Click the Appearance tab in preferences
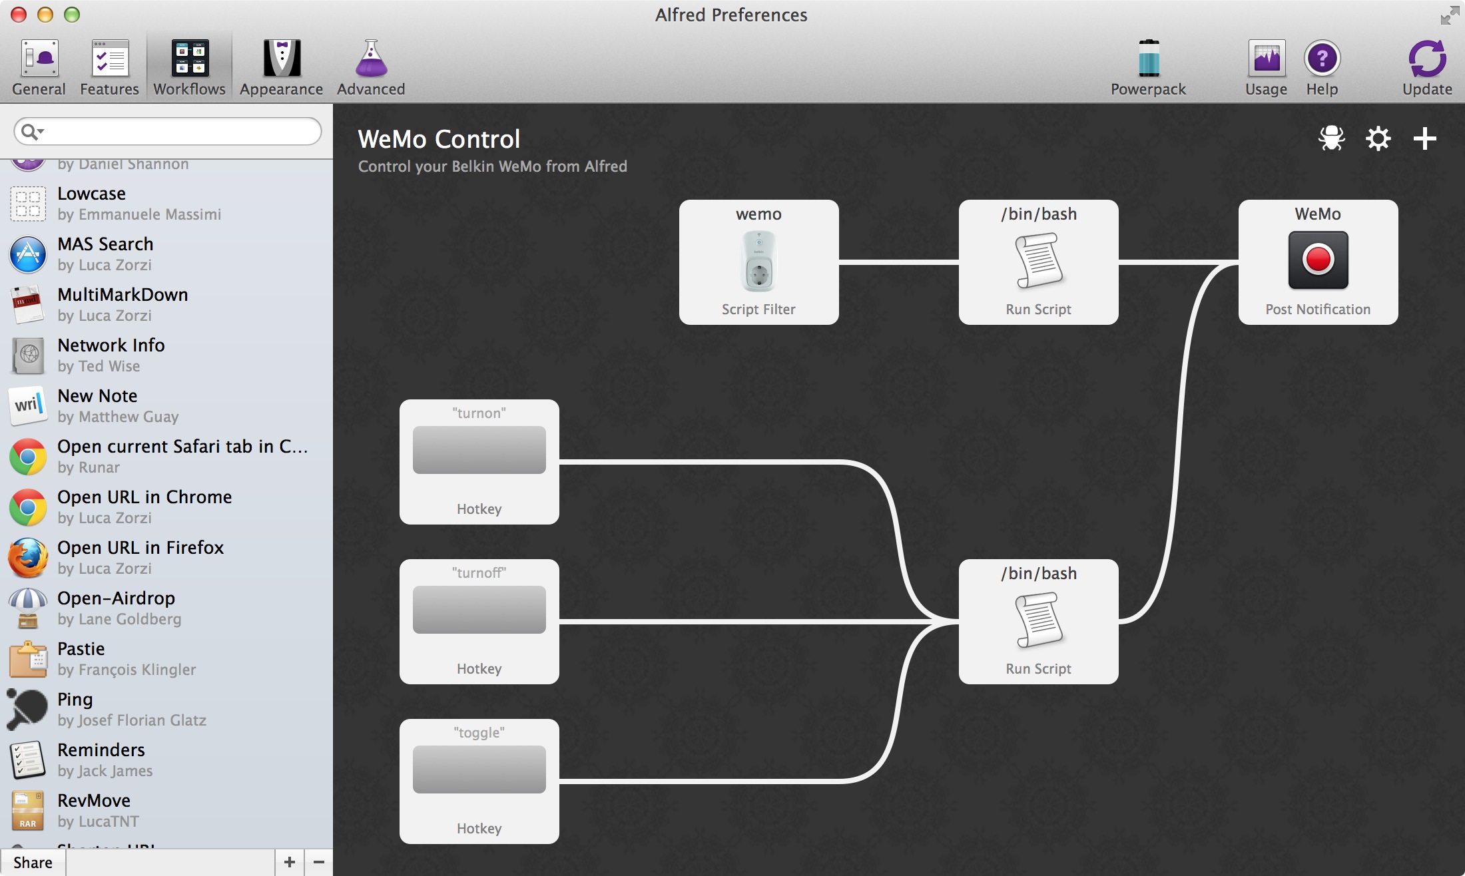The width and height of the screenshot is (1465, 876). [x=280, y=66]
